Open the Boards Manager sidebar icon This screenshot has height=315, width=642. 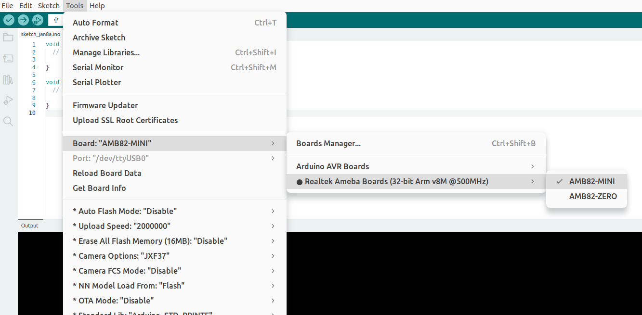point(8,58)
